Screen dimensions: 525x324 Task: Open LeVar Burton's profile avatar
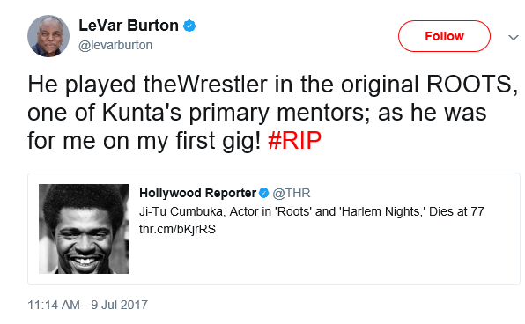(48, 36)
